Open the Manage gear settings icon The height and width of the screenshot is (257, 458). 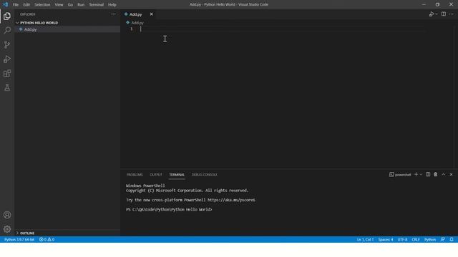click(x=7, y=229)
